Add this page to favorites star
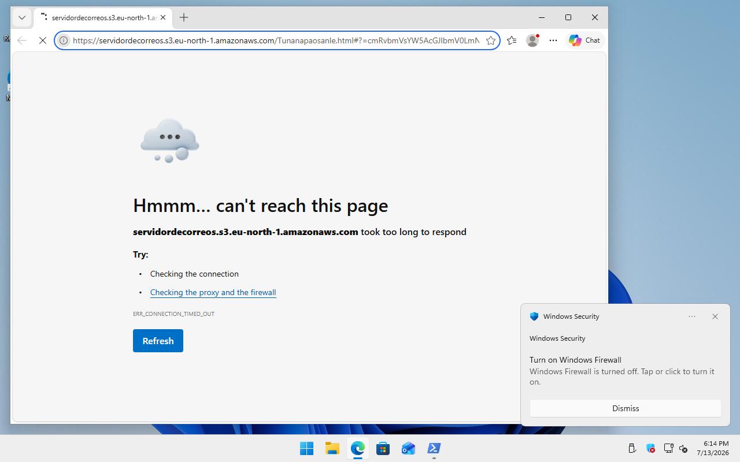740x462 pixels. point(491,40)
